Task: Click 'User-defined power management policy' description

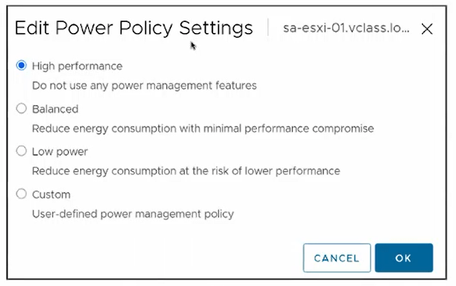Action: [x=133, y=214]
